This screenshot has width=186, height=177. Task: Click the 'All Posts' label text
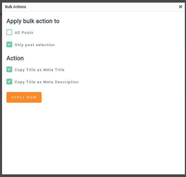click(24, 33)
